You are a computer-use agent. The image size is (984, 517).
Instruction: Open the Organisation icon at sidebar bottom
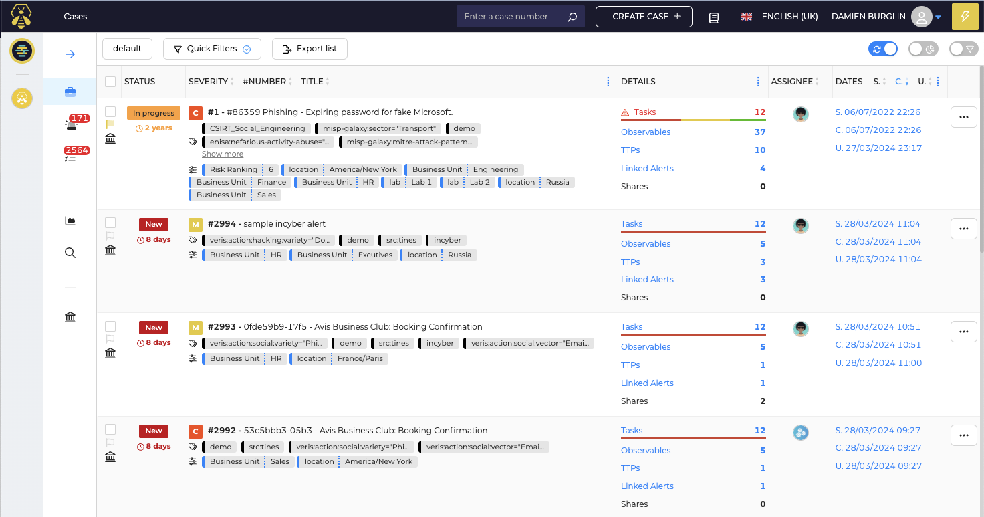coord(70,316)
